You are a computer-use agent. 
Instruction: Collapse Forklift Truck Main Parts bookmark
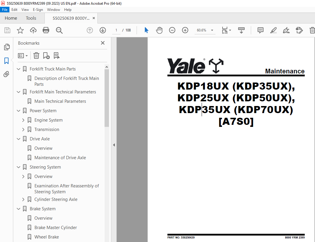[19, 69]
